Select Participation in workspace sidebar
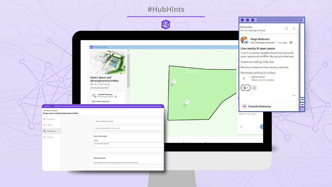The height and width of the screenshot is (187, 332). pyautogui.click(x=51, y=131)
